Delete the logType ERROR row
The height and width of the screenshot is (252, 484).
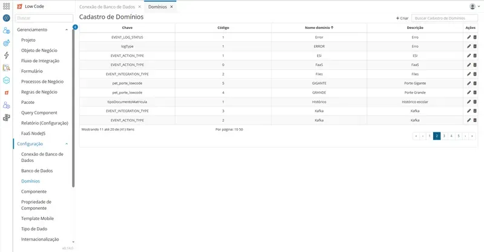[x=475, y=47]
